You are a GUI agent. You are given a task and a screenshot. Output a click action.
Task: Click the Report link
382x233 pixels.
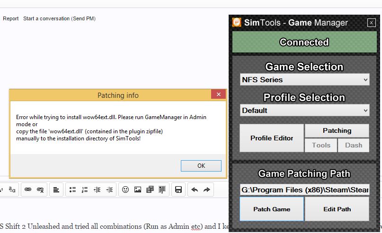point(11,18)
